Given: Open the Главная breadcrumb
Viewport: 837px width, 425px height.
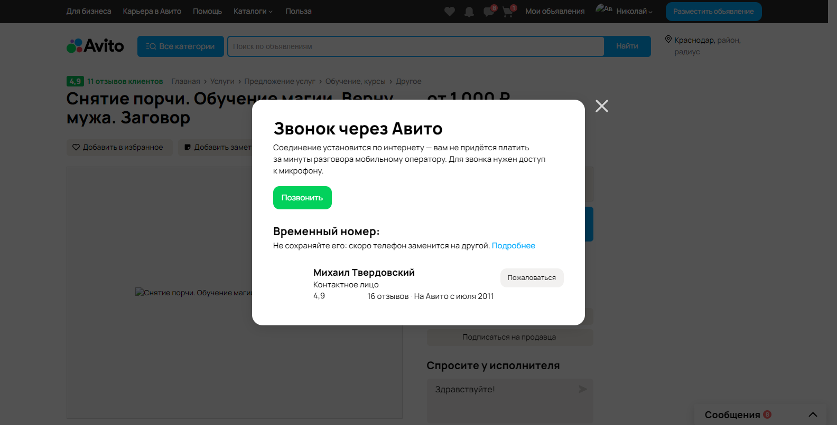Looking at the screenshot, I should click(x=185, y=81).
